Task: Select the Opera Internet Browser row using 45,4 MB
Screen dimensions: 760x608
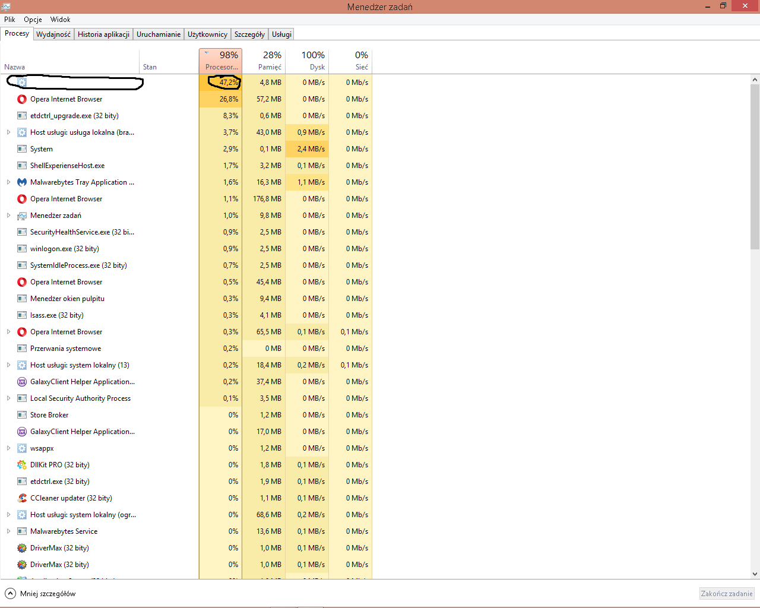Action: [x=186, y=282]
